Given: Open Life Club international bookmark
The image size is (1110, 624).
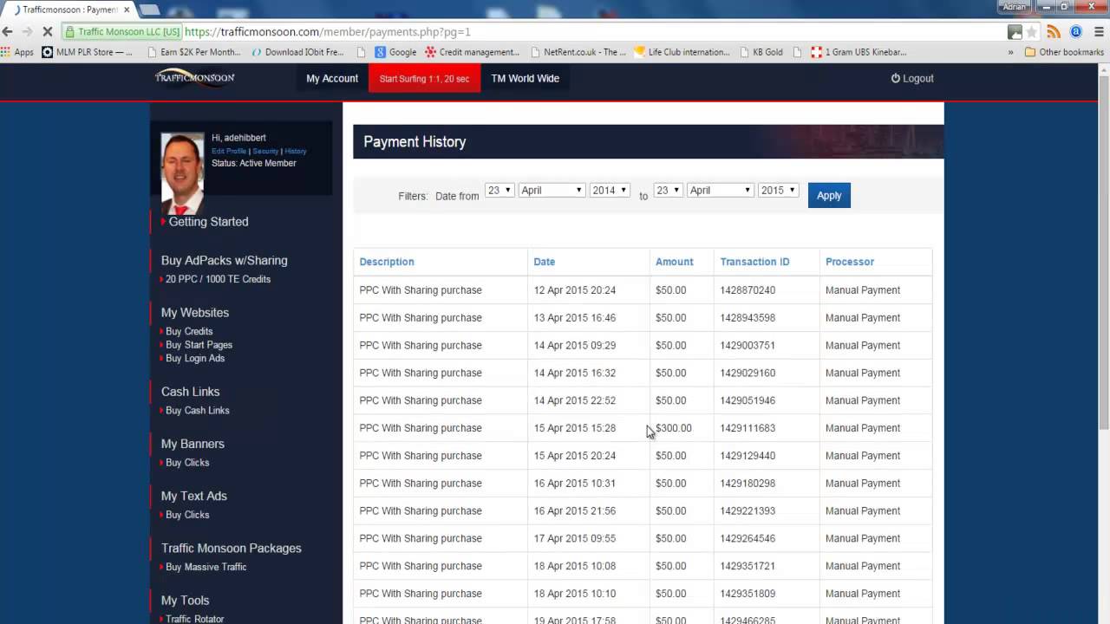Looking at the screenshot, I should click(682, 52).
